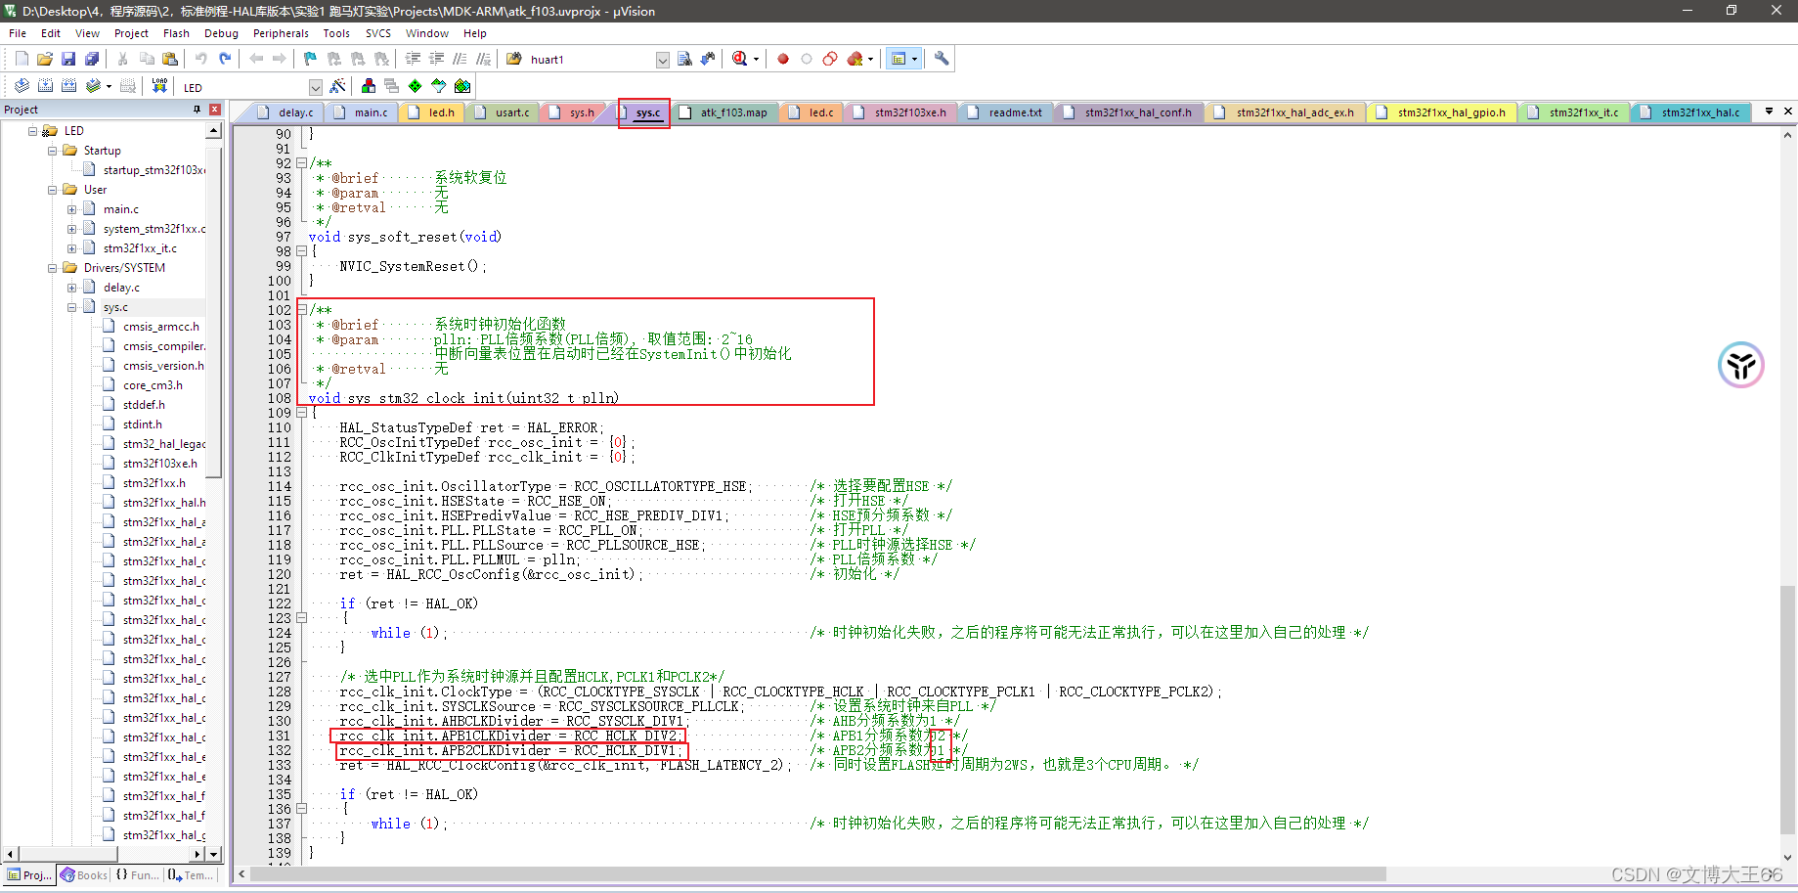Open the Flash menu
The height and width of the screenshot is (893, 1798).
(x=176, y=33)
